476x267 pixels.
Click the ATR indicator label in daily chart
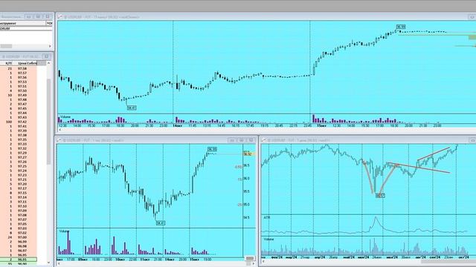click(267, 217)
